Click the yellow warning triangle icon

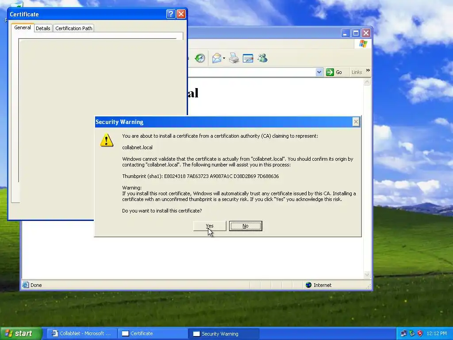(x=107, y=140)
